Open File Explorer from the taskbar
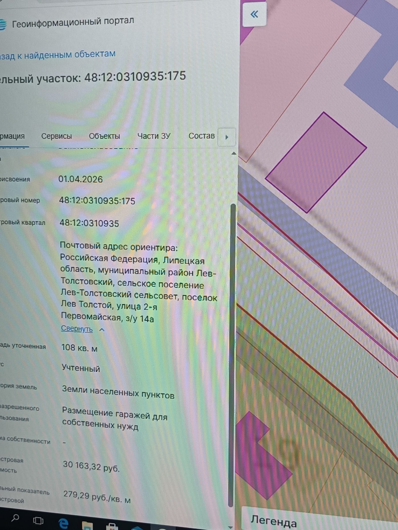The width and height of the screenshot is (398, 530). coord(87,525)
